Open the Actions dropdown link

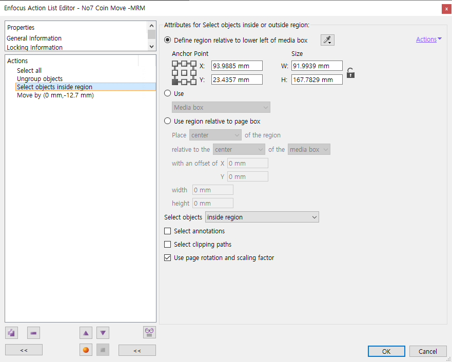point(428,39)
